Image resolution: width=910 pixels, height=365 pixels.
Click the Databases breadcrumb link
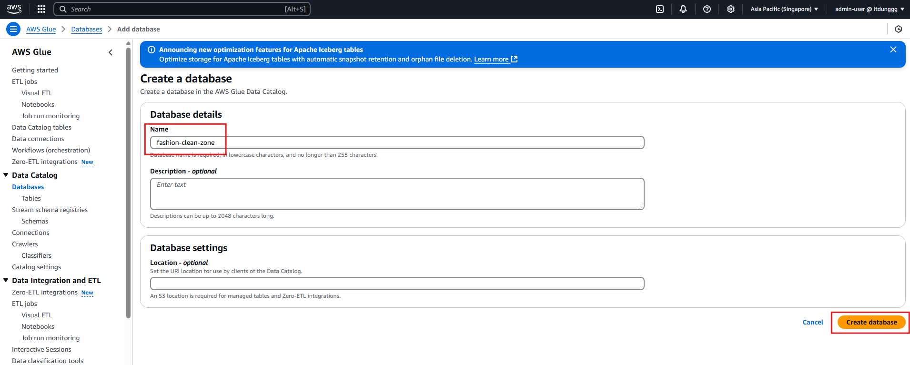tap(87, 29)
